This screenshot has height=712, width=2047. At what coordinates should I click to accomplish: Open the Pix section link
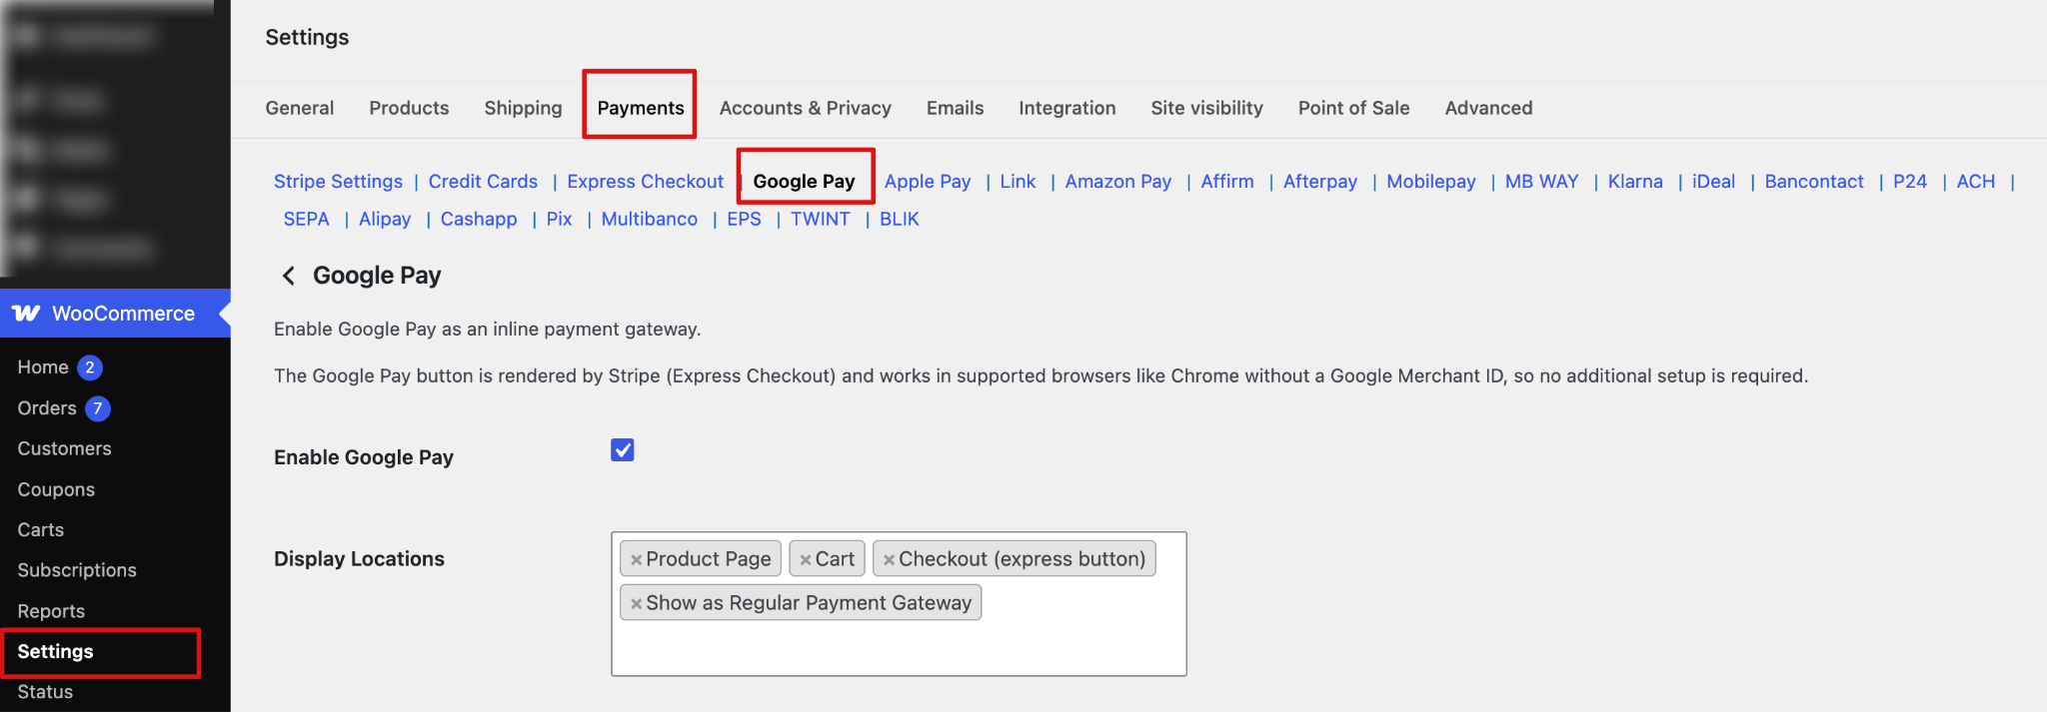pyautogui.click(x=559, y=219)
